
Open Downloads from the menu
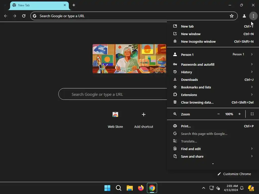[x=213, y=80]
